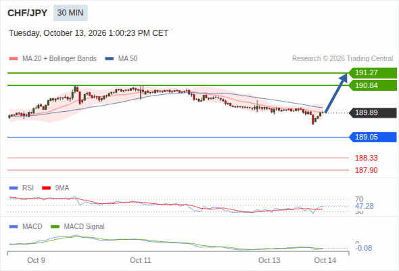399x271 pixels.
Task: Click the 190.84 resistance price tag
Action: [x=373, y=85]
